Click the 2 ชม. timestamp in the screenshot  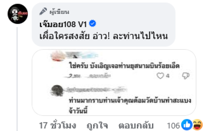click(x=74, y=76)
